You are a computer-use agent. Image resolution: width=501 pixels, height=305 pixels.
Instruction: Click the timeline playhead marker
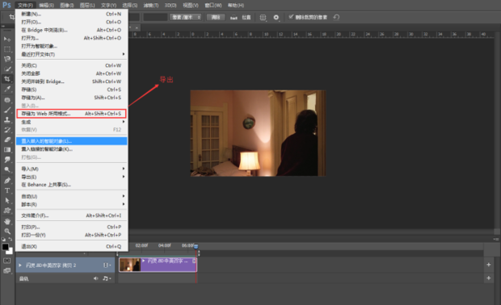pyautogui.click(x=196, y=246)
